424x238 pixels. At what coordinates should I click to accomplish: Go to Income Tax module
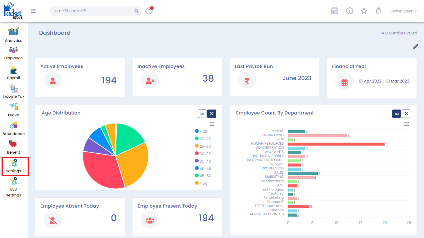13,88
